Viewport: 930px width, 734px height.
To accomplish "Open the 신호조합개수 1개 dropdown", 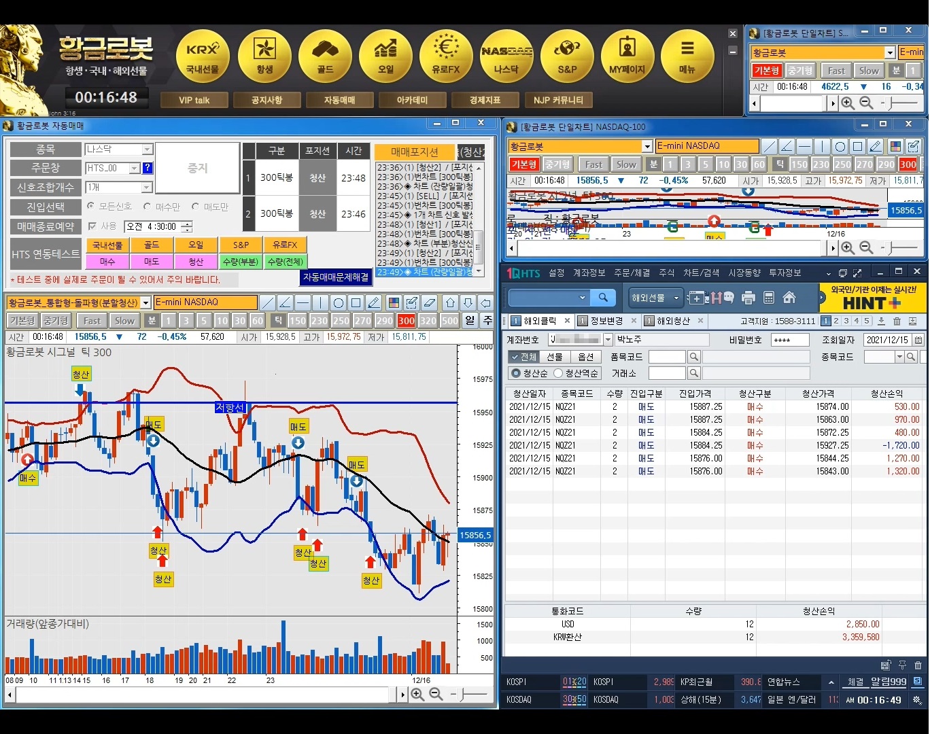I will [x=147, y=187].
